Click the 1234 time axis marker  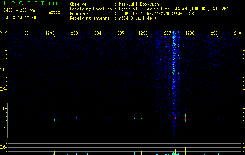click(97, 33)
